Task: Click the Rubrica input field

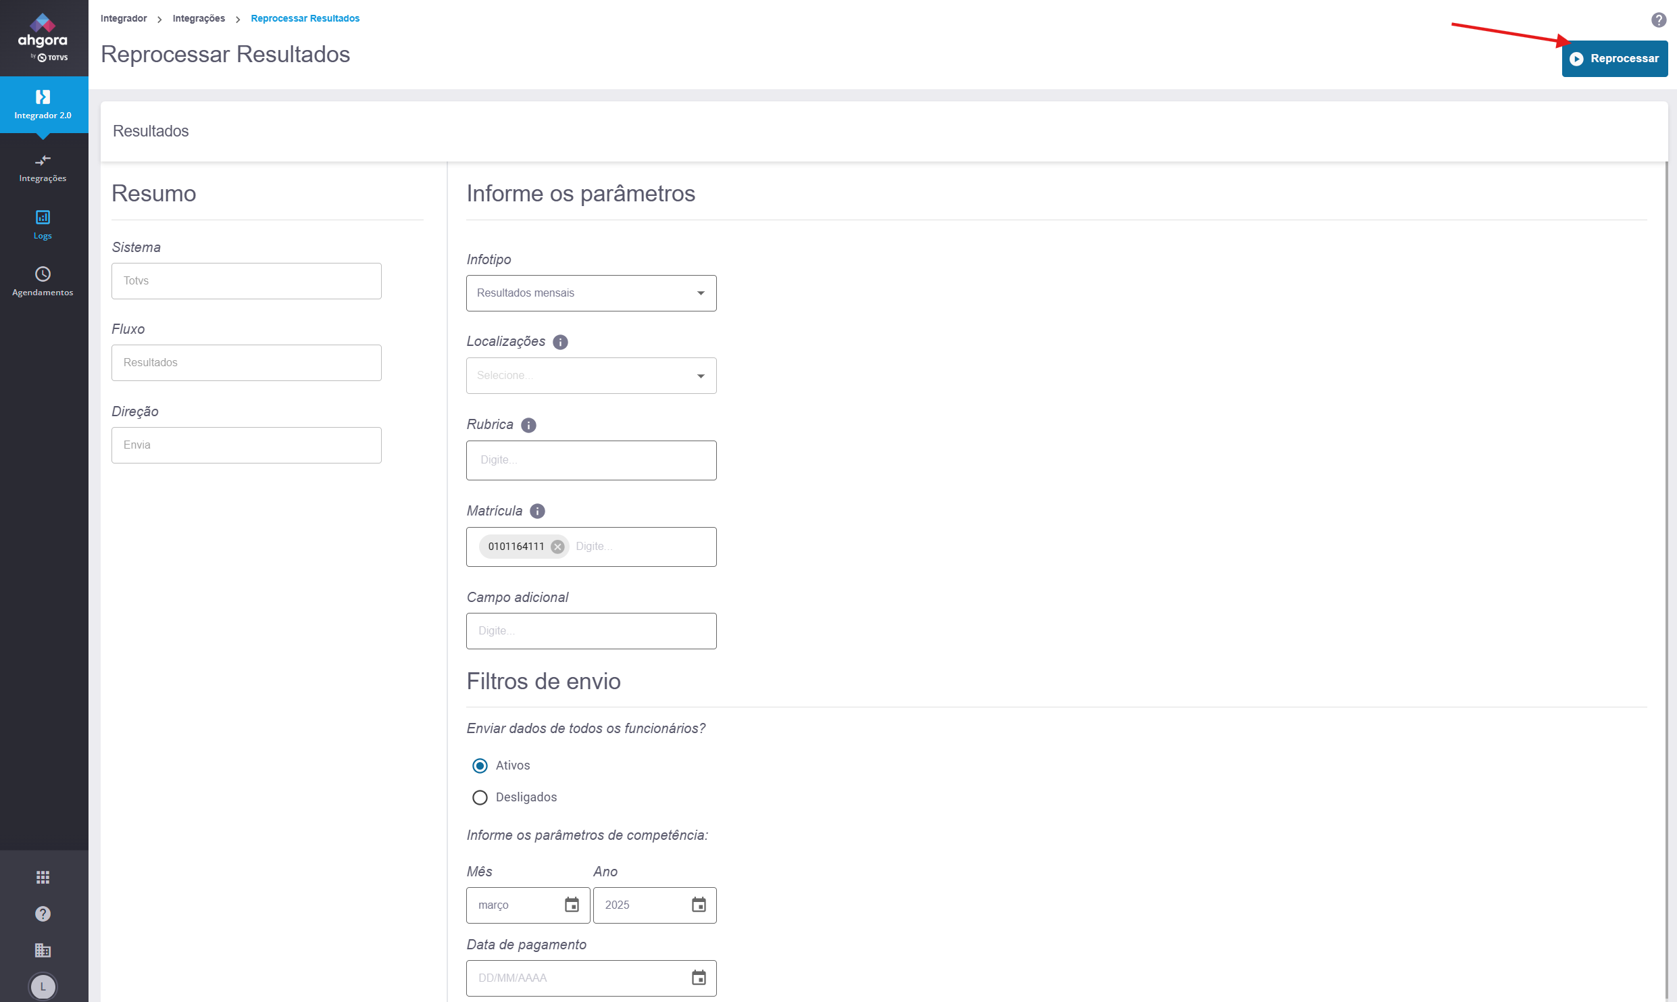Action: click(591, 460)
